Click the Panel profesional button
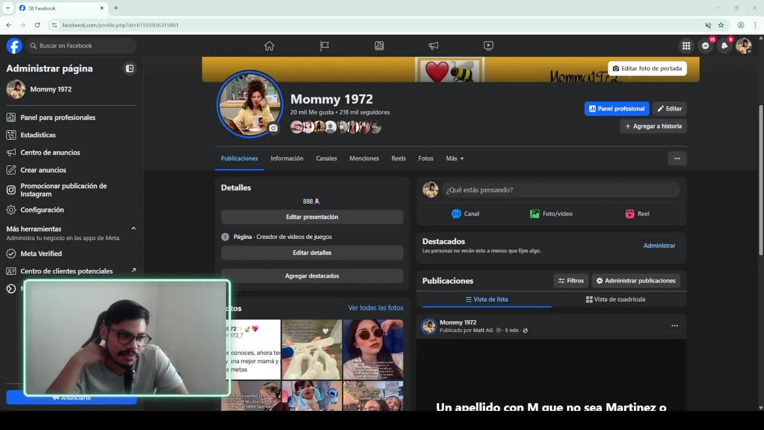Image resolution: width=764 pixels, height=430 pixels. click(617, 109)
